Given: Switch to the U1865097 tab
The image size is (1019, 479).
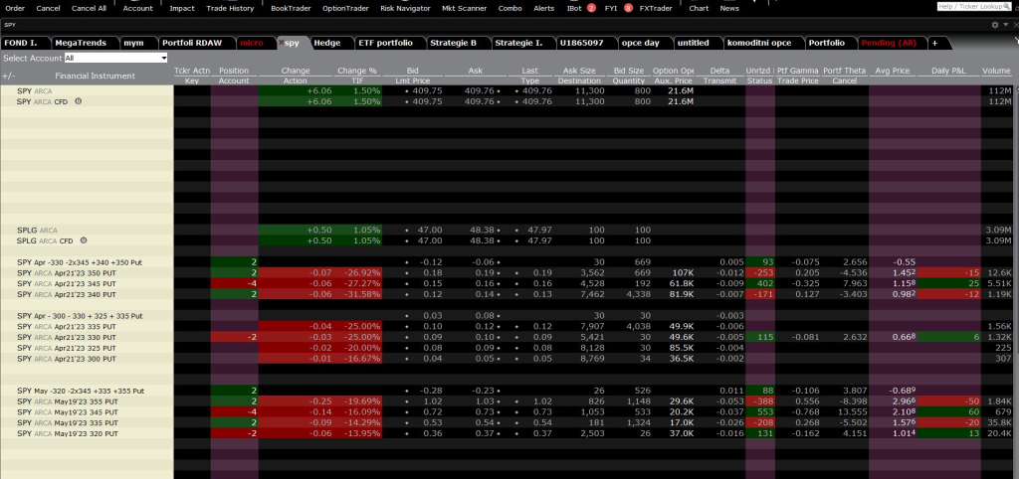Looking at the screenshot, I should (581, 43).
